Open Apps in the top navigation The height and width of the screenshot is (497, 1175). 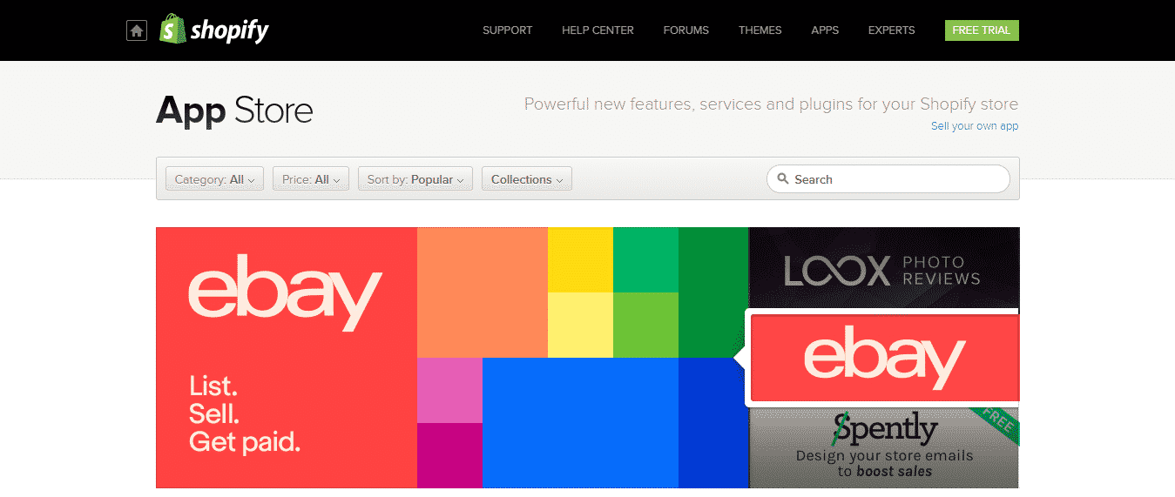click(825, 30)
